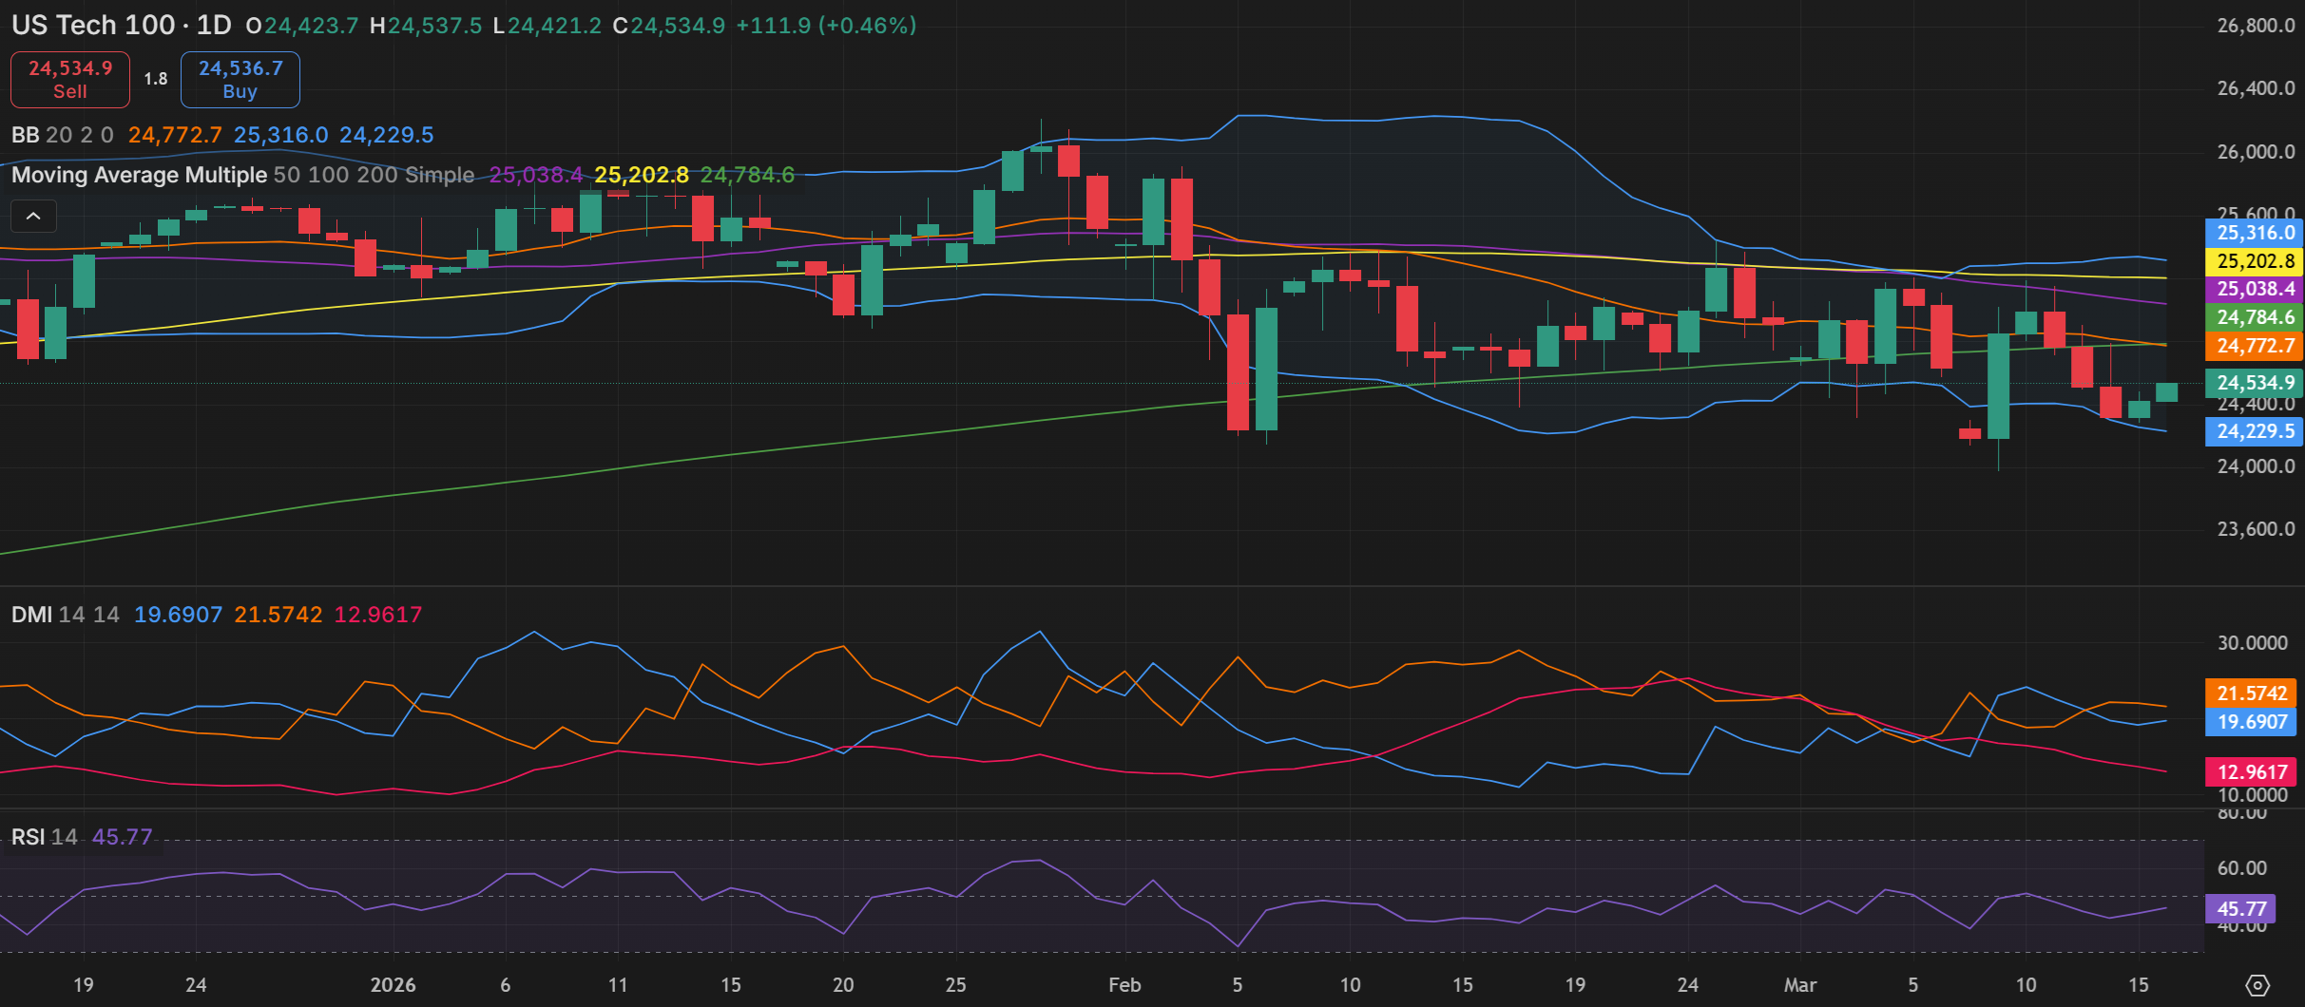2305x1007 pixels.
Task: Click the 2026 label on the time axis
Action: point(393,985)
